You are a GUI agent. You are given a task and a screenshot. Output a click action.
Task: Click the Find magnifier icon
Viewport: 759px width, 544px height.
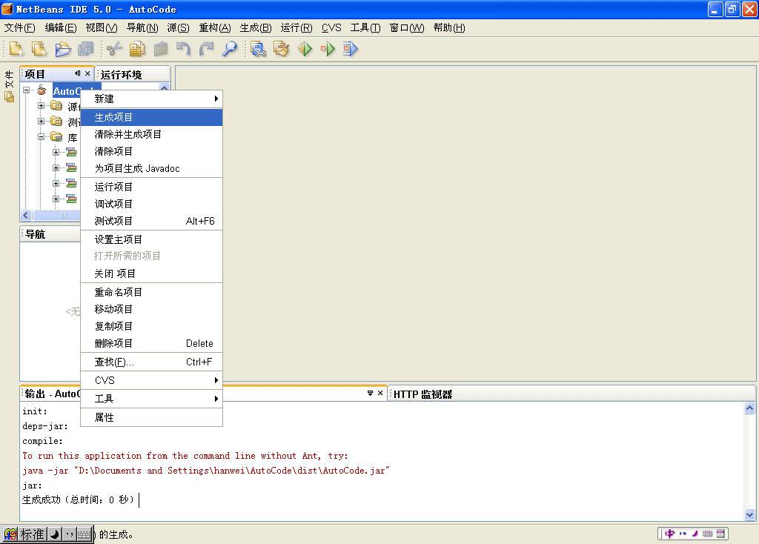coord(230,49)
